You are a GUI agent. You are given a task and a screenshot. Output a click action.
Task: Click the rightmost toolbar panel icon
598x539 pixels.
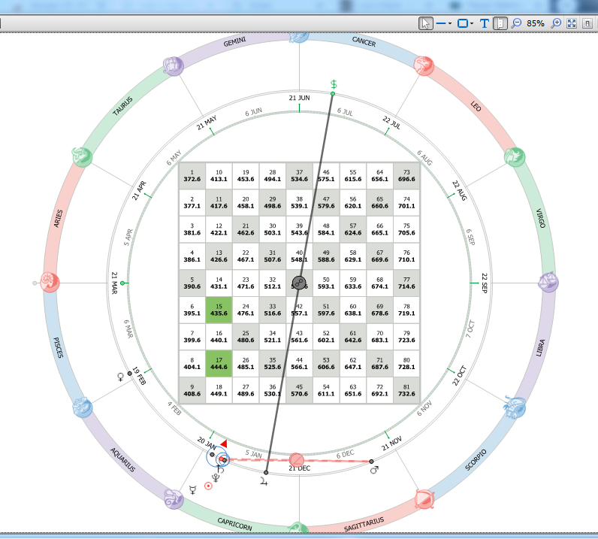587,23
